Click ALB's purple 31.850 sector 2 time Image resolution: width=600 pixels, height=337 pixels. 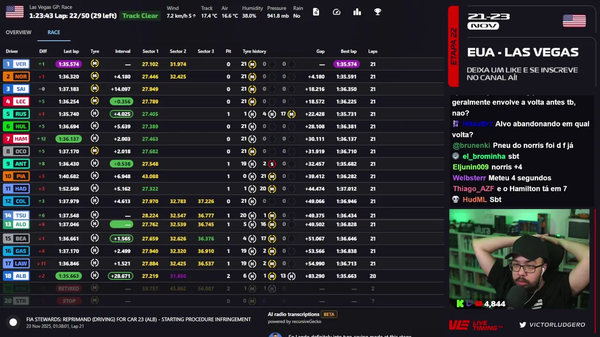click(x=178, y=276)
